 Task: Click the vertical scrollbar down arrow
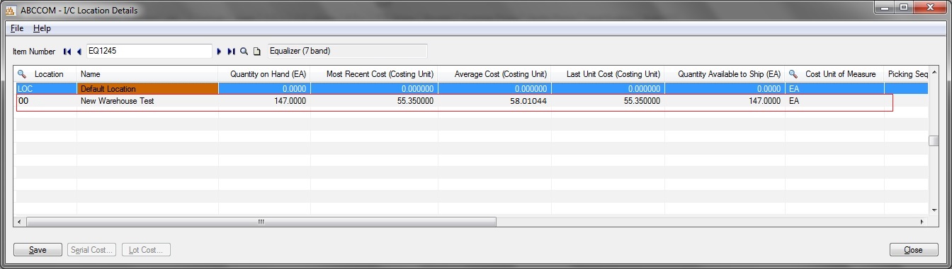coord(934,210)
